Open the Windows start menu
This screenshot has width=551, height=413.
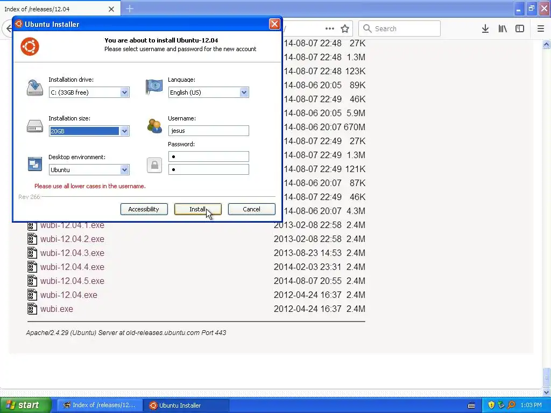pyautogui.click(x=26, y=405)
